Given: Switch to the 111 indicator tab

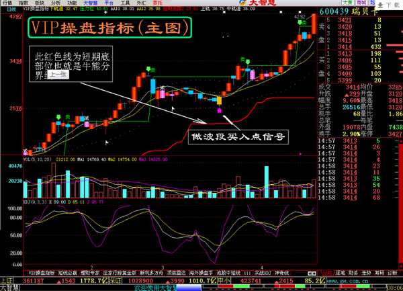Looking at the screenshot, I should [247, 273].
